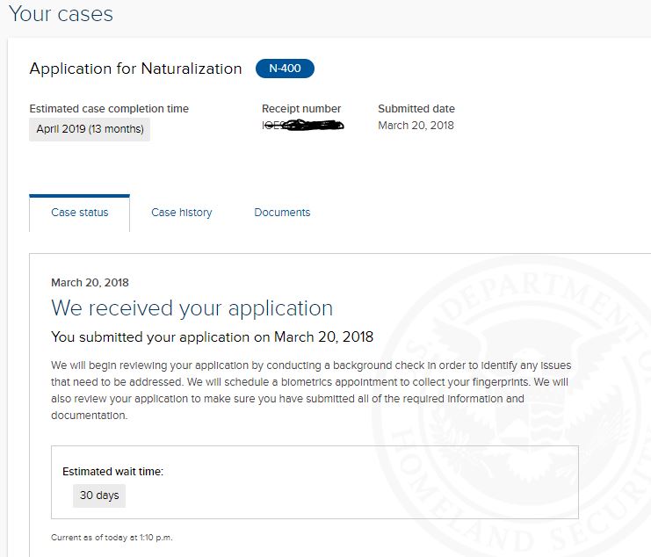Screen dimensions: 651x557
Task: Click the Submitted date label
Action: click(x=416, y=109)
